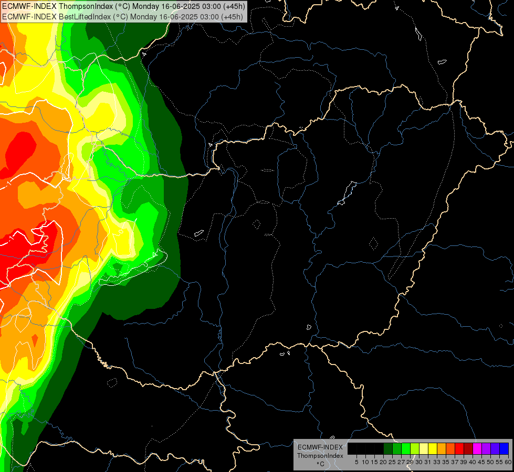Click the BestLiftedIndex title line at top
The height and width of the screenshot is (472, 514).
122,17
